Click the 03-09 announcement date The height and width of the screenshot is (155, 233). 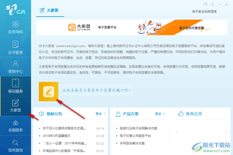100,136
